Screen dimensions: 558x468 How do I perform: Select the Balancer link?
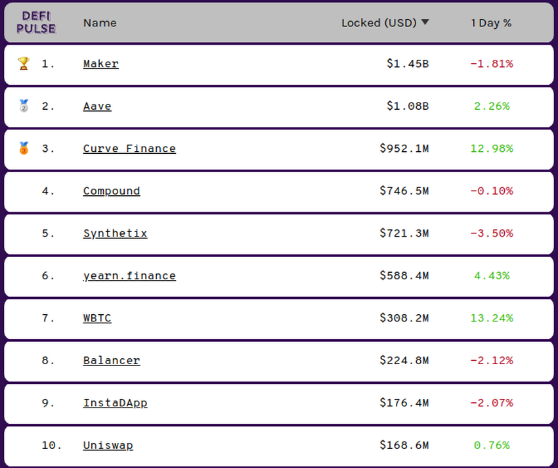click(112, 360)
